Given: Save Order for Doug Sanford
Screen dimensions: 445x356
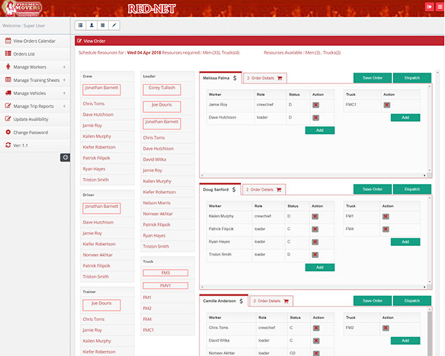Looking at the screenshot, I should click(372, 189).
